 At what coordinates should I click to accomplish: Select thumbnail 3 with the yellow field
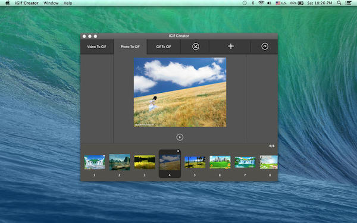145,162
